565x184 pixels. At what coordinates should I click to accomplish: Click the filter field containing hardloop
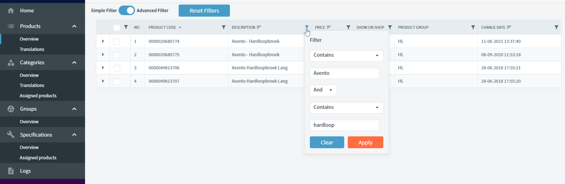pyautogui.click(x=344, y=125)
